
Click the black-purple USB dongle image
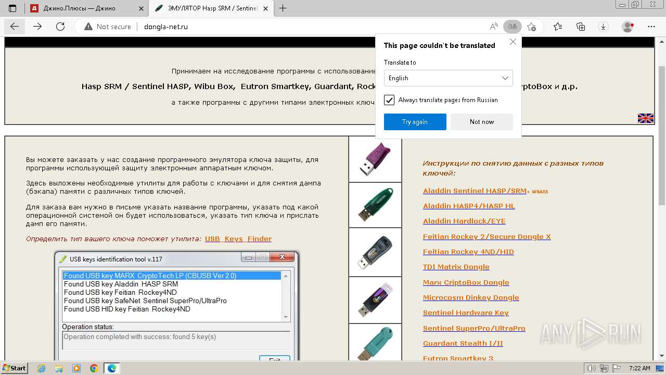pyautogui.click(x=375, y=300)
